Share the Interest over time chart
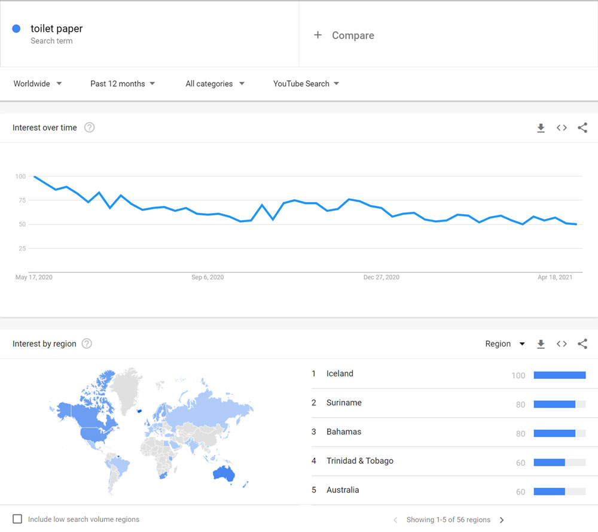Viewport: 598px width, 532px height. pyautogui.click(x=582, y=127)
